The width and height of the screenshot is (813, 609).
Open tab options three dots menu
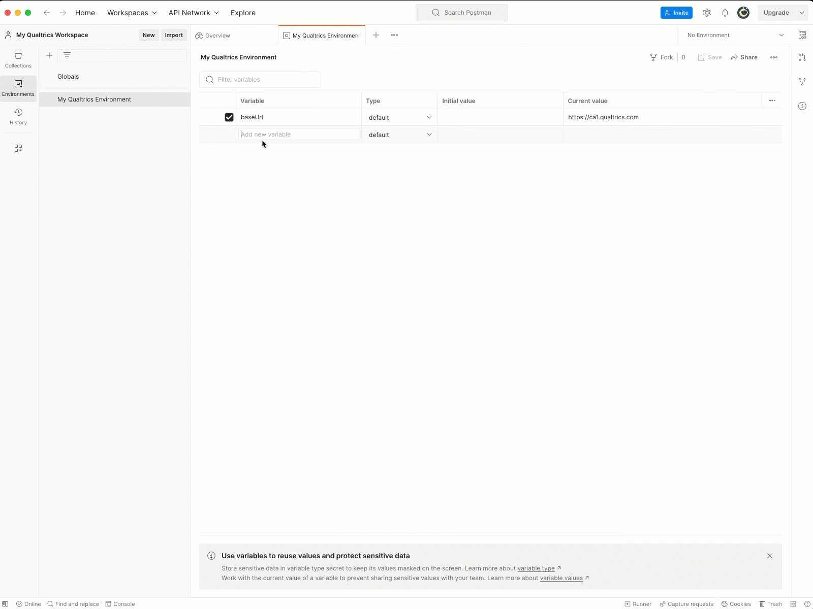[x=394, y=35]
